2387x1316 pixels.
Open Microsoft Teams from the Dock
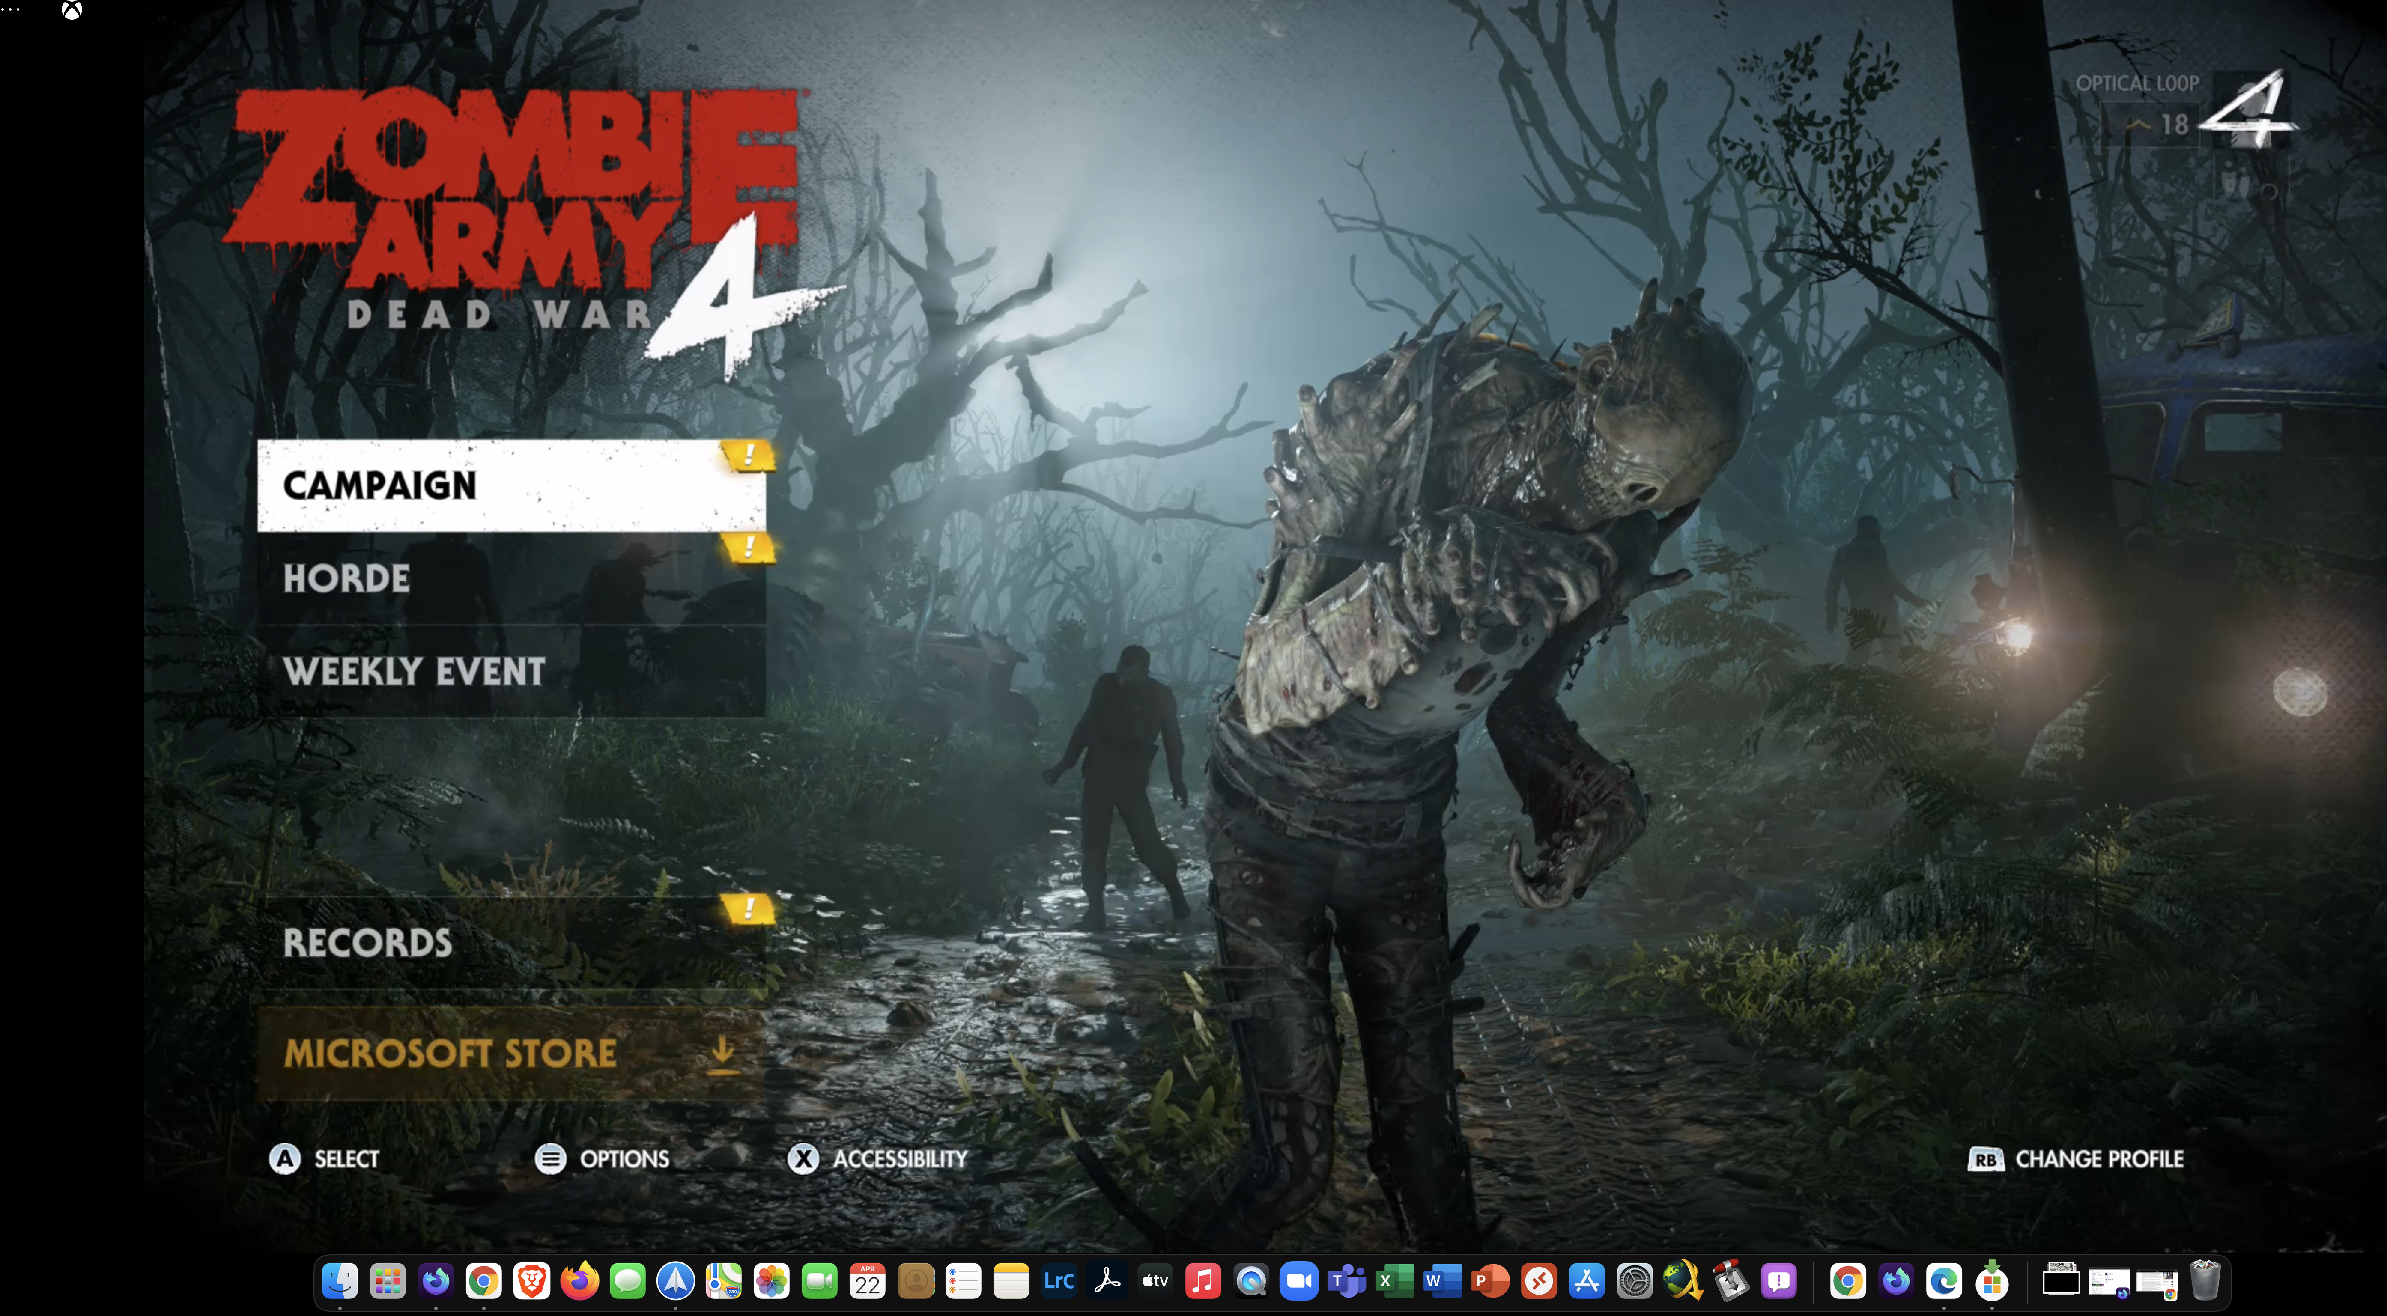[x=1346, y=1282]
